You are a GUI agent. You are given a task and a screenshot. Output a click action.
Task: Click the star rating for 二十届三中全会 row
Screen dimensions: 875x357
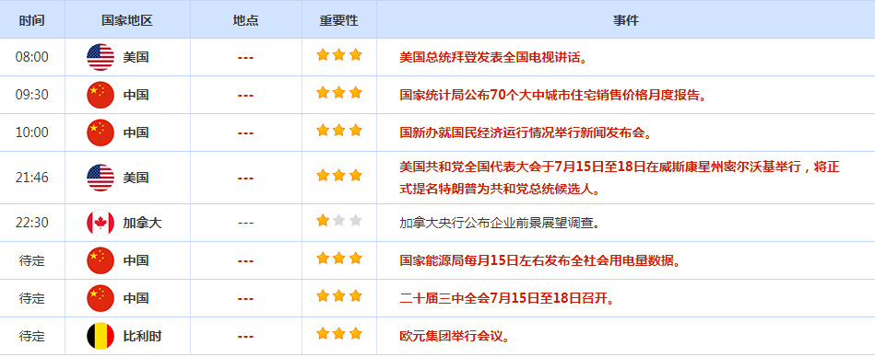pyautogui.click(x=339, y=295)
